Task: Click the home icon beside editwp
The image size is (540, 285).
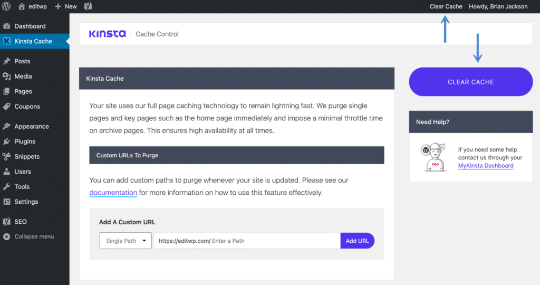Action: pyautogui.click(x=21, y=6)
